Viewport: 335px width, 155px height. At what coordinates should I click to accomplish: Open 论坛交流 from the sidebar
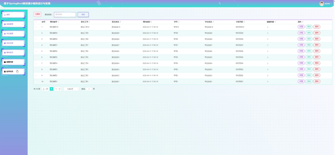(13, 43)
